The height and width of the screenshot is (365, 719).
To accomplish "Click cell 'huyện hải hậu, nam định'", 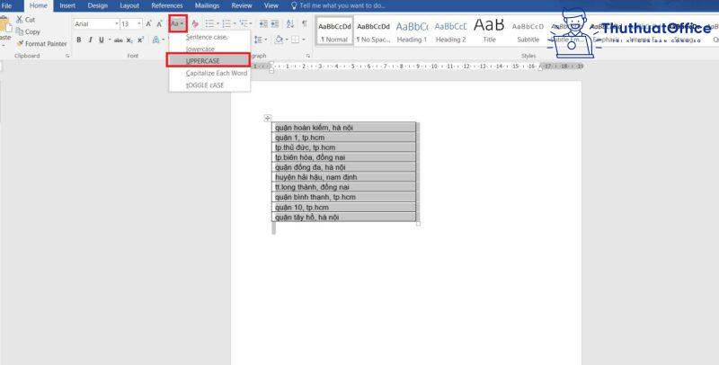I will 343,177.
